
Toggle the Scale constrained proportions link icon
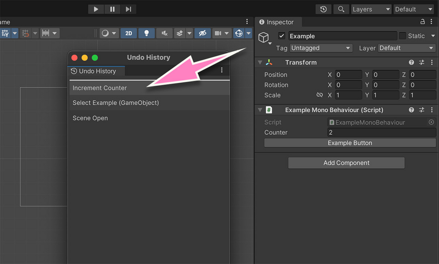[x=320, y=95]
